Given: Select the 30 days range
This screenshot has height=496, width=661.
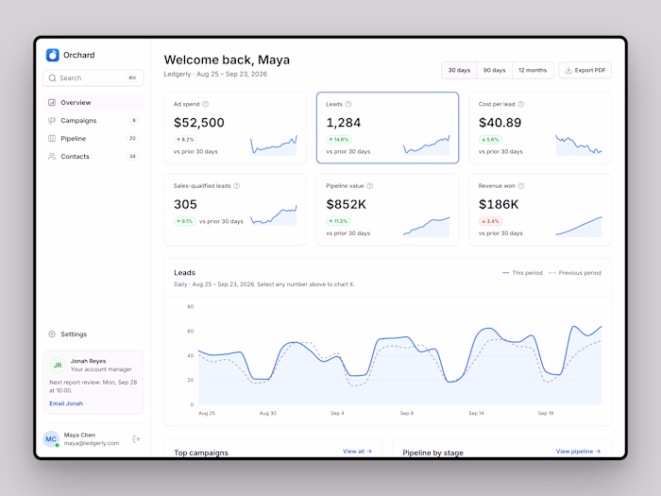Looking at the screenshot, I should (459, 70).
